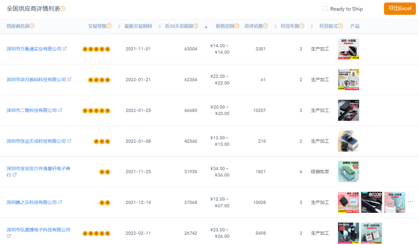Open external link icon for 深圳腾之乐科技有限公司
Screen dimensions: 419x245
tap(60, 202)
